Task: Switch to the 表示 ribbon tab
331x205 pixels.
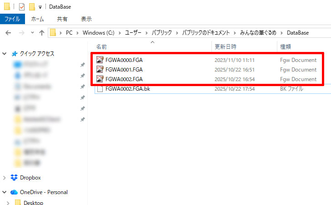Action: (x=86, y=19)
